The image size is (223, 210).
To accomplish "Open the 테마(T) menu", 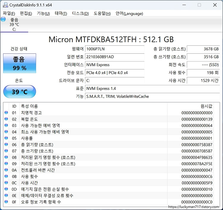I will pos(61,13).
